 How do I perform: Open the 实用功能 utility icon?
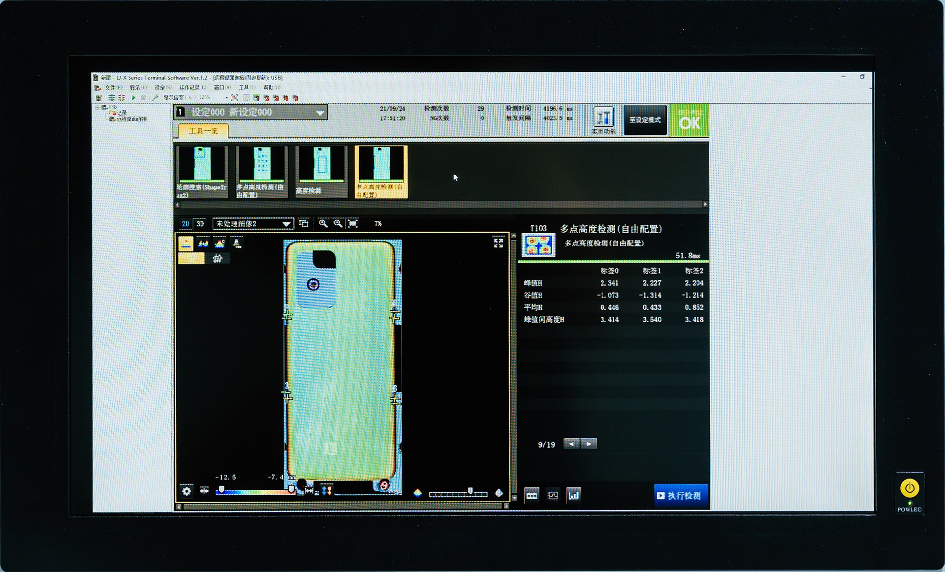click(603, 120)
